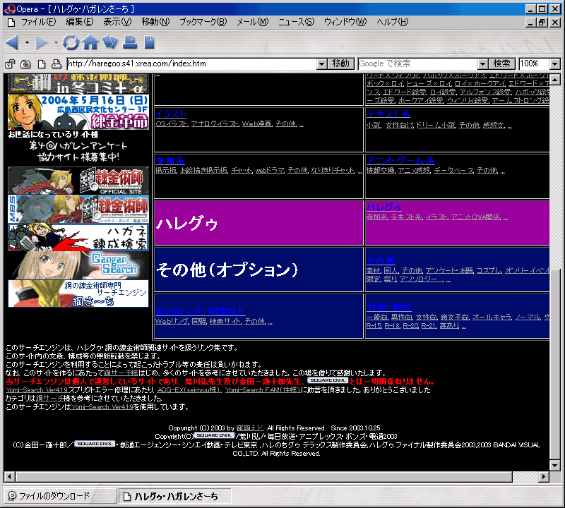Screen dimensions: 565x508
Task: Click the horizontal scrollbar left arrow
Action: click(x=10, y=477)
